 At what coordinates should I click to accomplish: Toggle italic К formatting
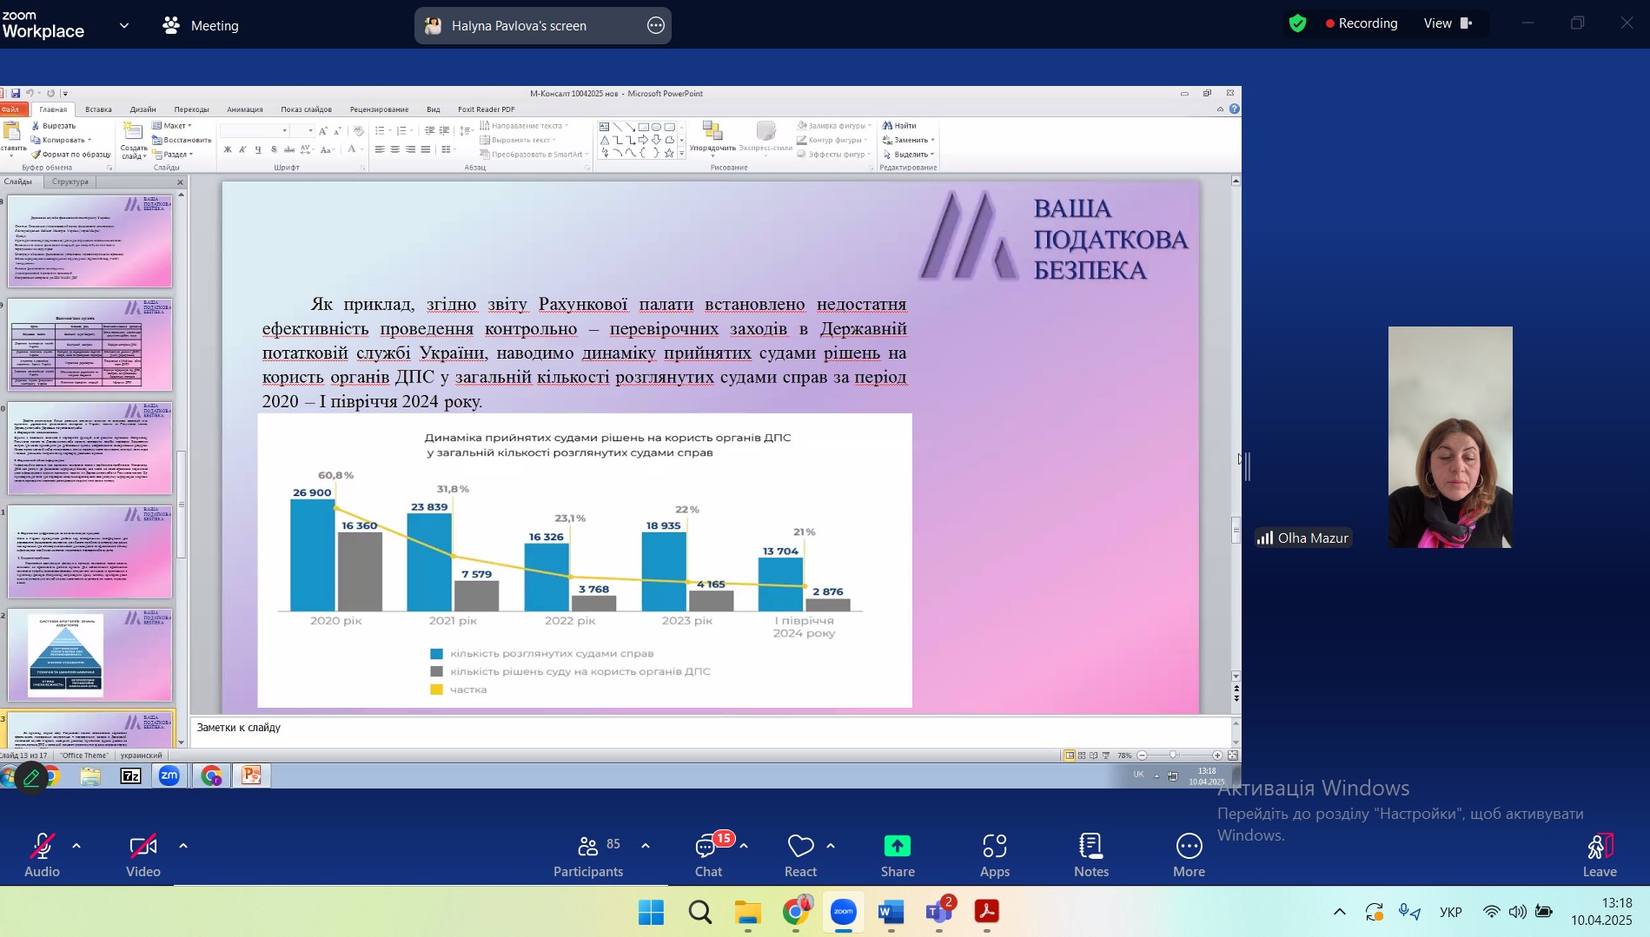click(x=242, y=149)
